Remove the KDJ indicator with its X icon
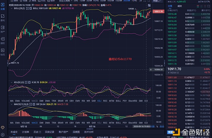The width and height of the screenshot is (212, 138). click(29, 82)
